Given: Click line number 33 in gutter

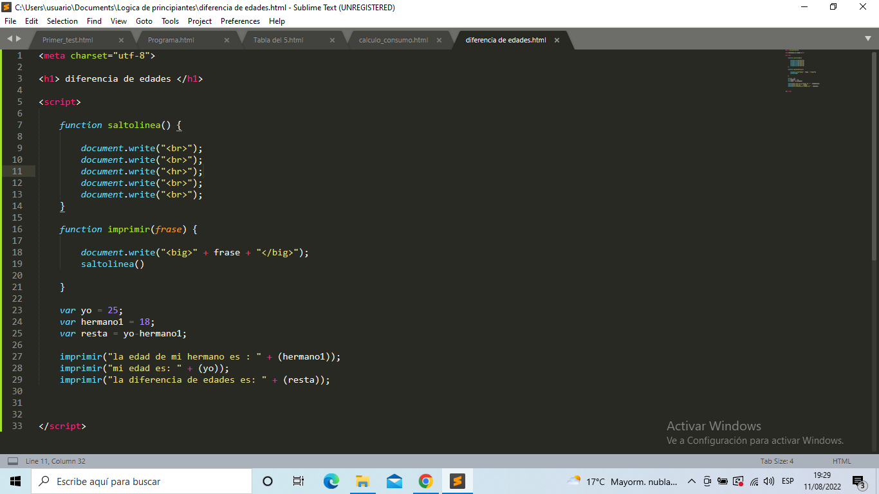Looking at the screenshot, I should pos(17,426).
